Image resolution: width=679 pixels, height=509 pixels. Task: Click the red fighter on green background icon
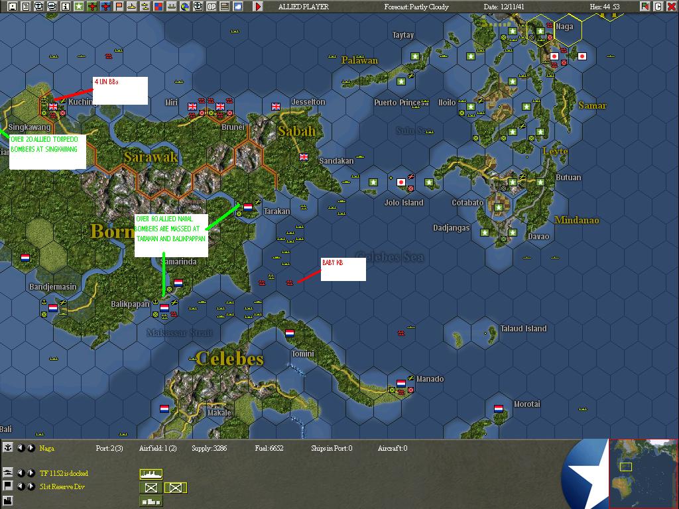pos(92,6)
